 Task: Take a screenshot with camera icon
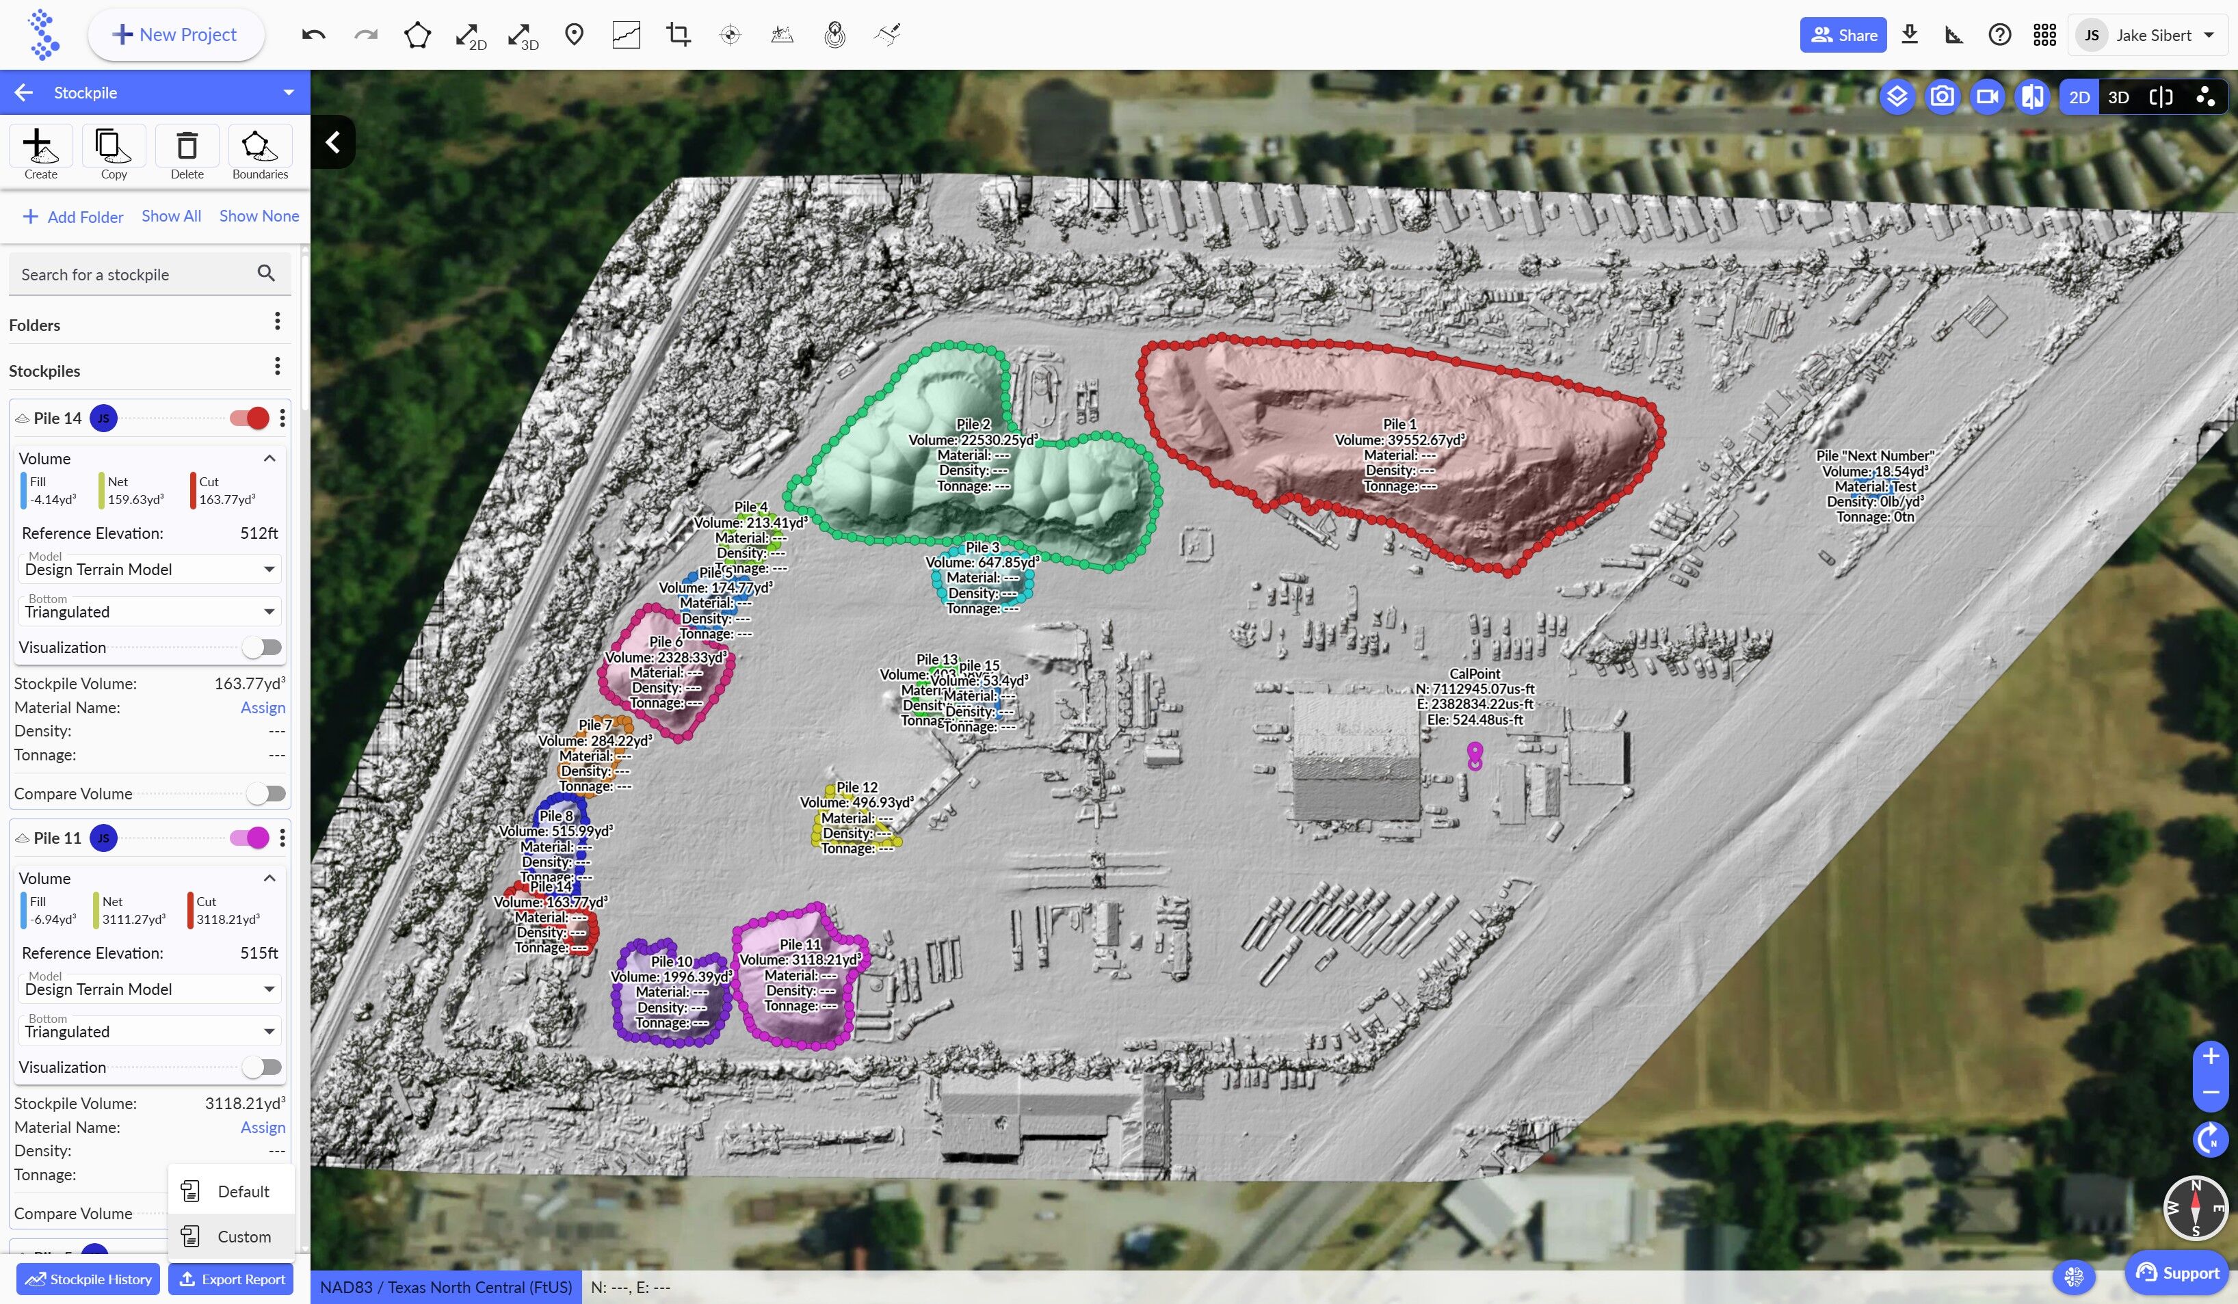1943,96
